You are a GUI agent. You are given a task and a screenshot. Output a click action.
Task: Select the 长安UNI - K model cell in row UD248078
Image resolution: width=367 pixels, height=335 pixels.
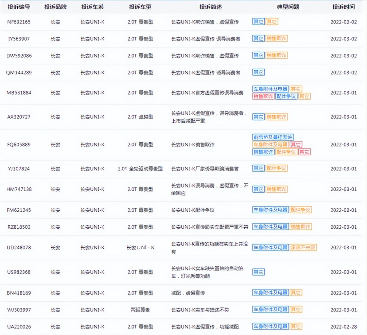click(140, 247)
